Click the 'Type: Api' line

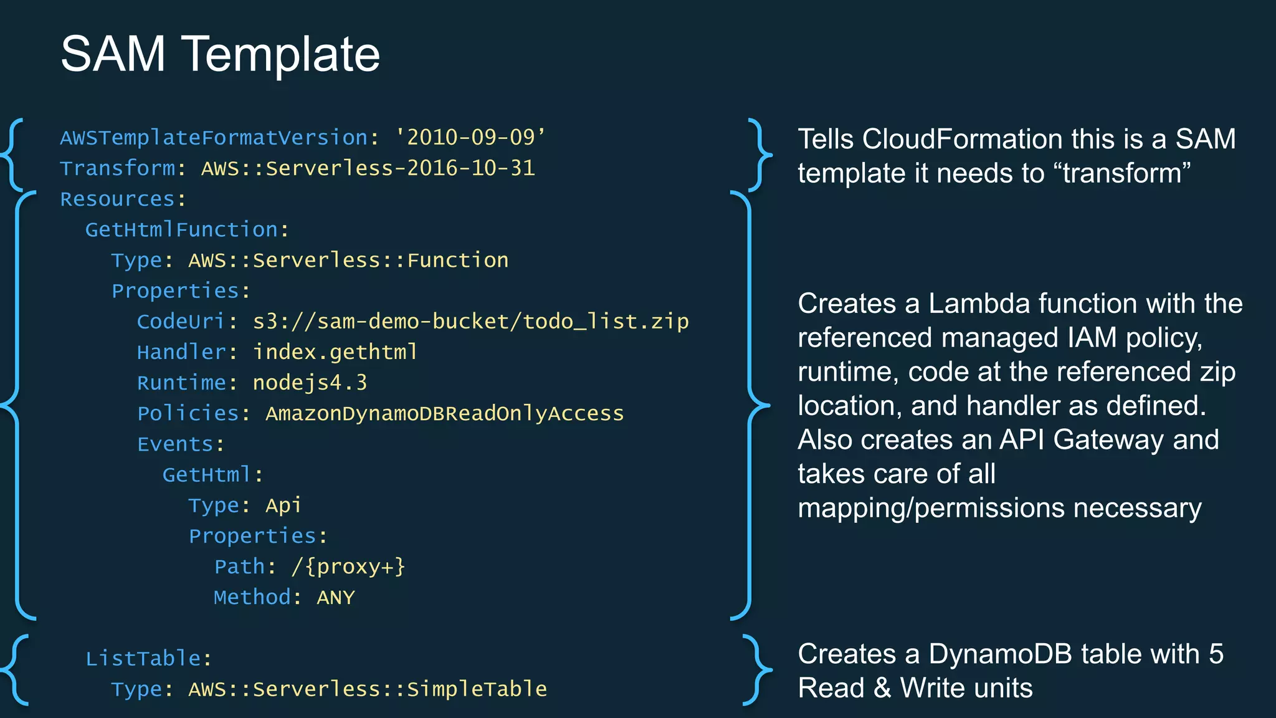click(245, 505)
